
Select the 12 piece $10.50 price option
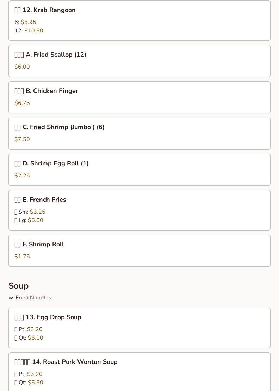tap(29, 30)
